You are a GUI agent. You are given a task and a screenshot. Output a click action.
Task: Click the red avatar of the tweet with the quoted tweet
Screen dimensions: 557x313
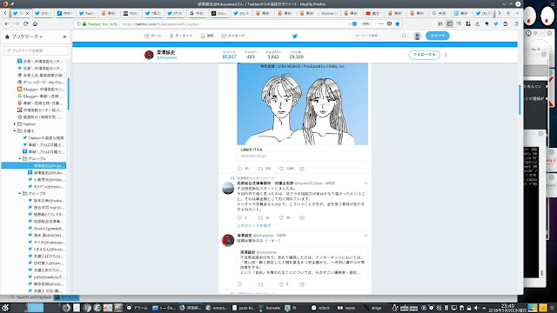(228, 240)
